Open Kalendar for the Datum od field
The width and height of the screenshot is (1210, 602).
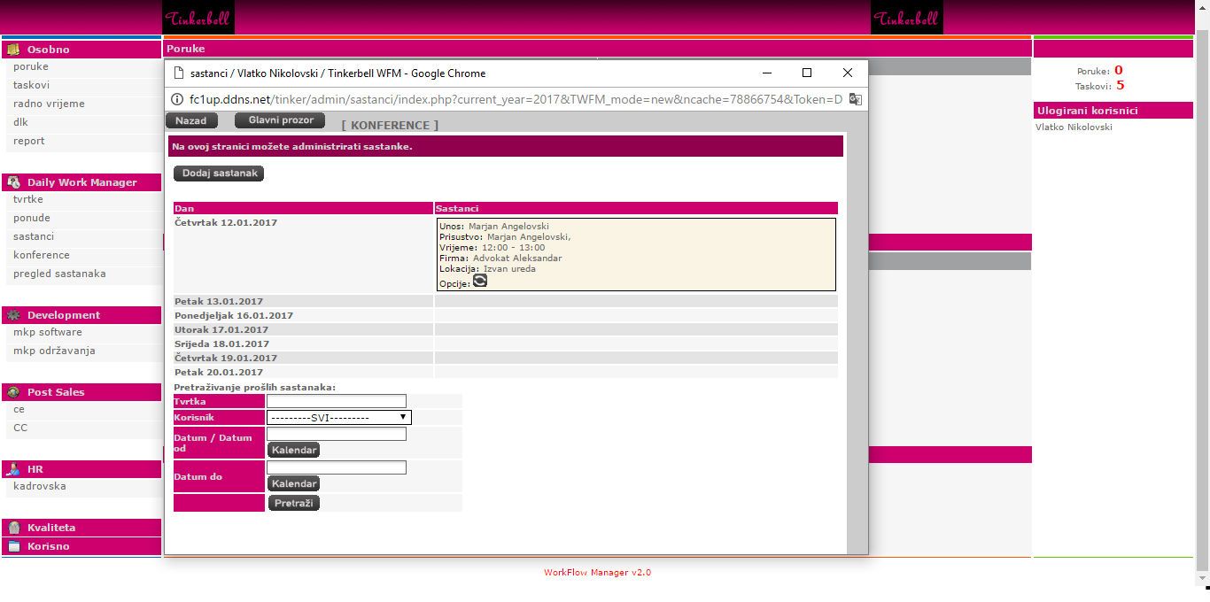pos(293,450)
